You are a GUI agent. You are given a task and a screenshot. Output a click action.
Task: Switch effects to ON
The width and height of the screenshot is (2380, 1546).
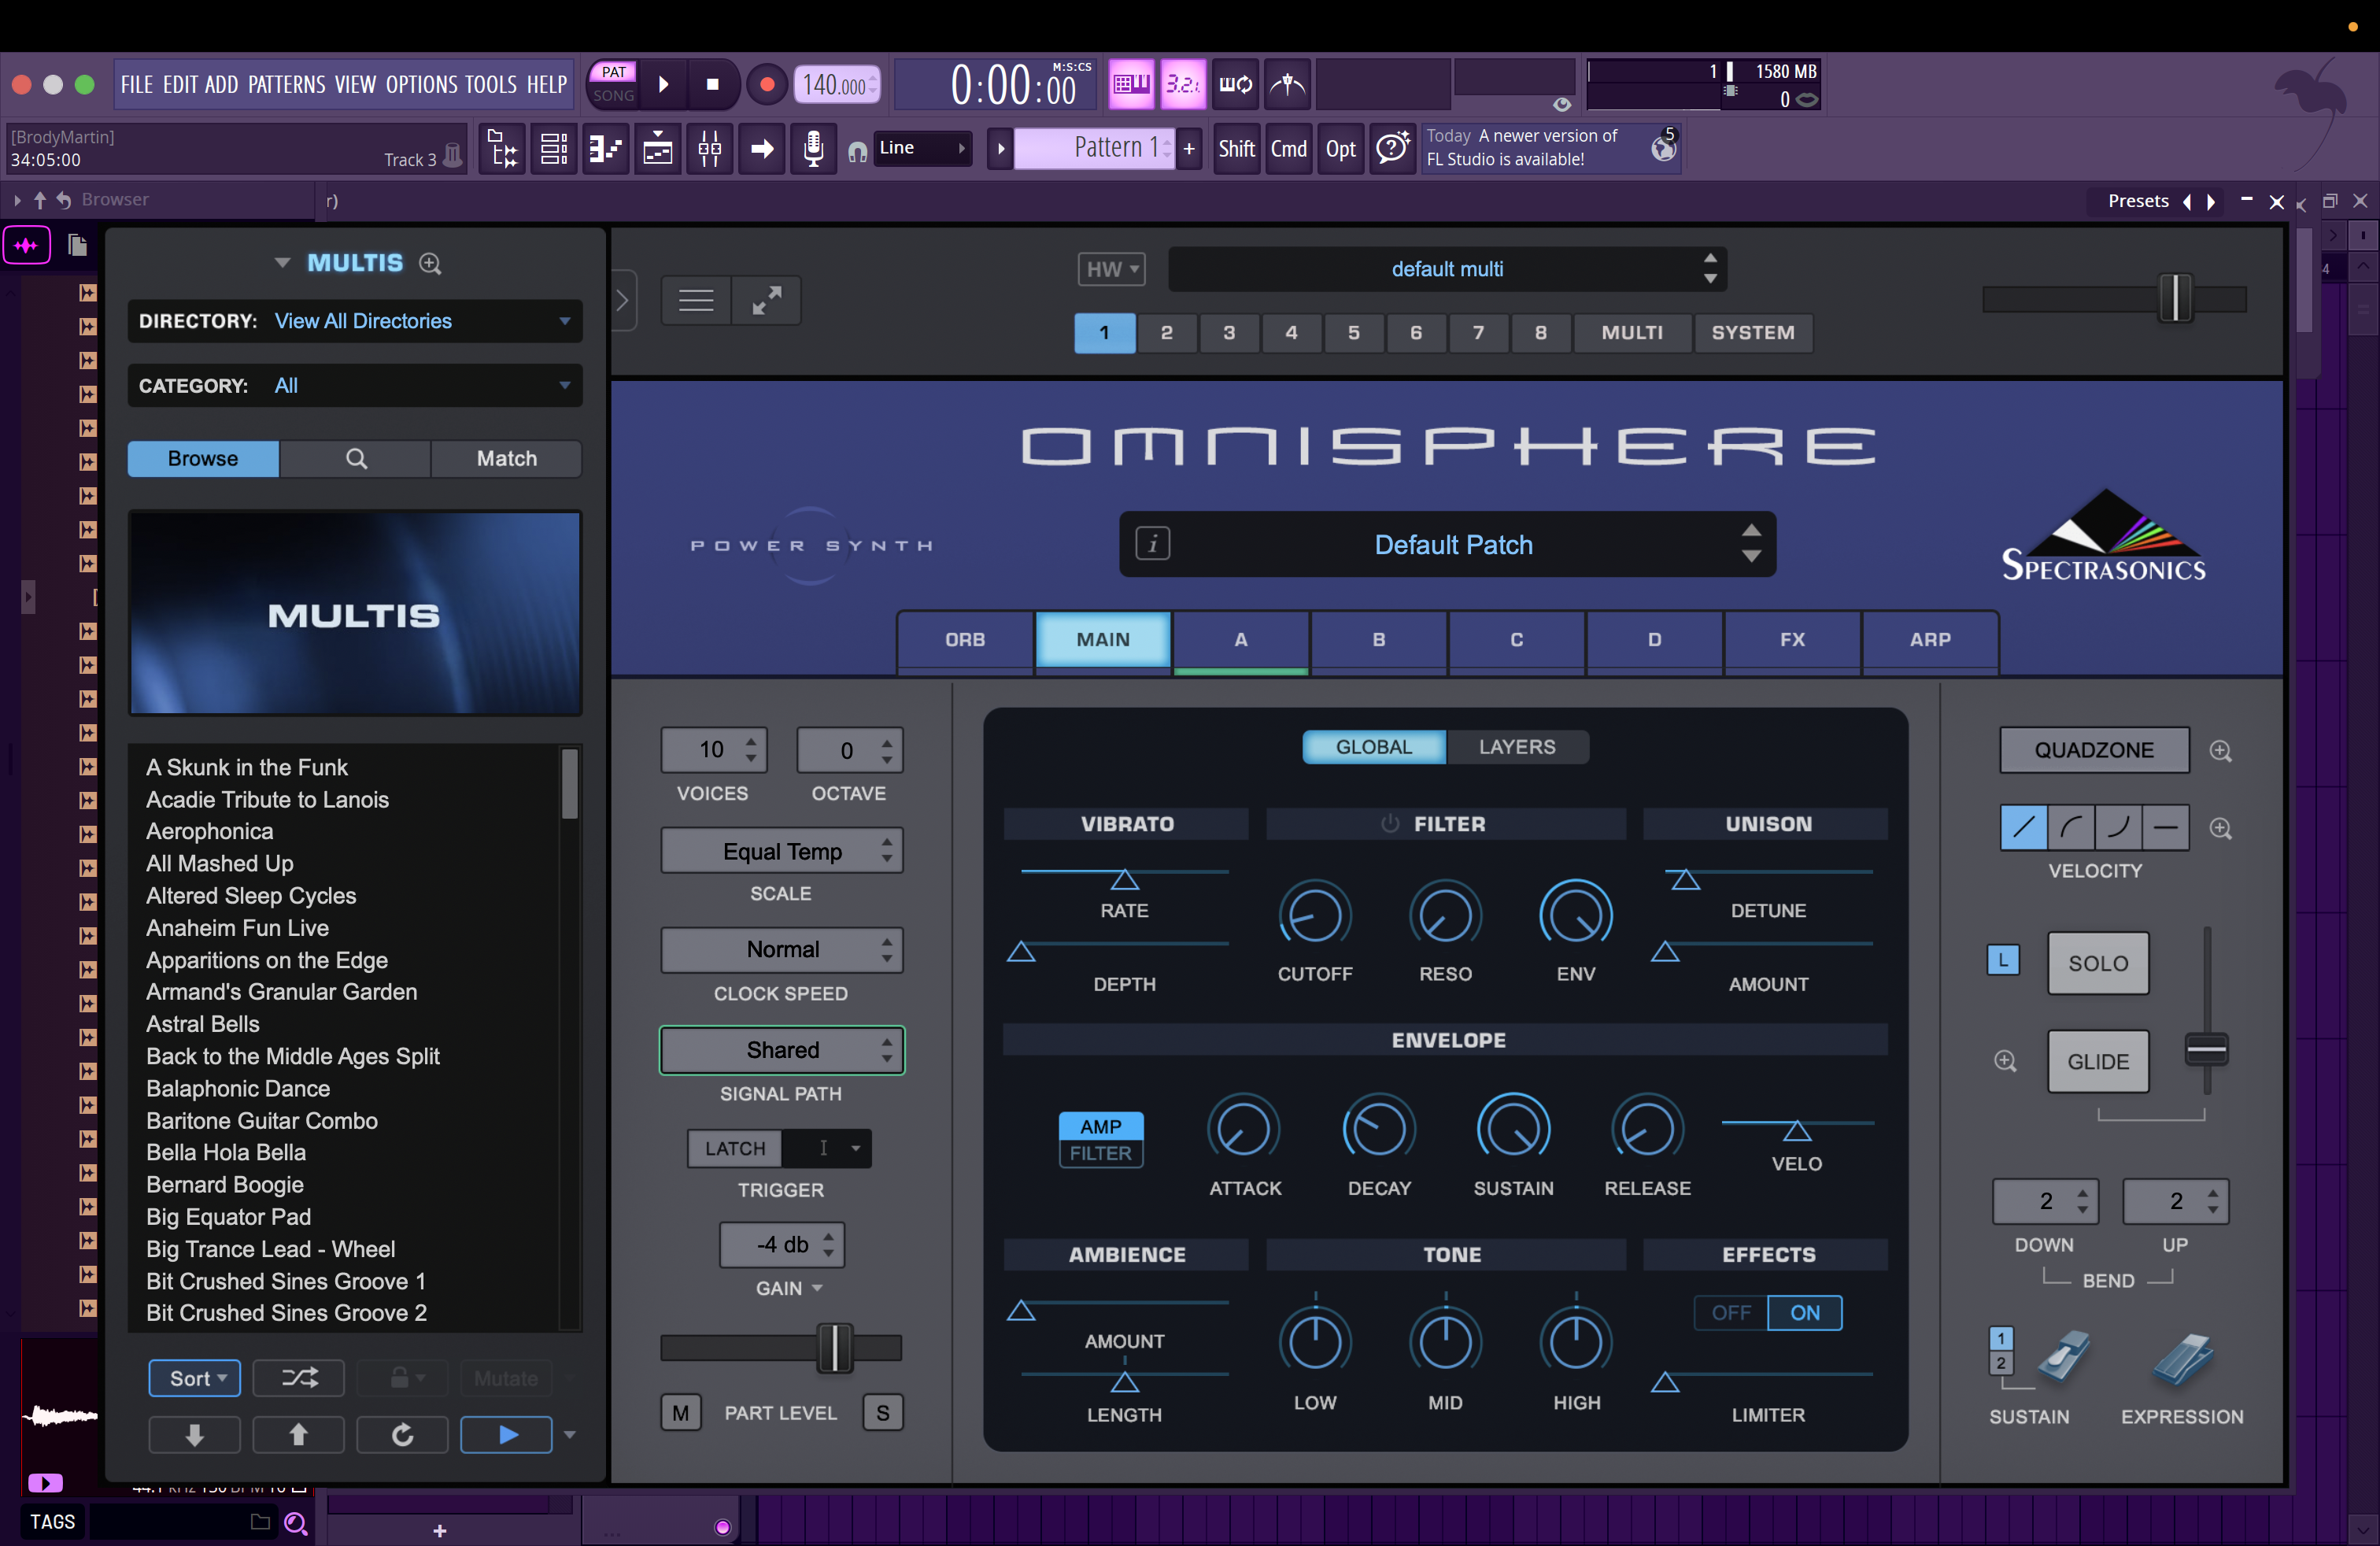pos(1805,1313)
